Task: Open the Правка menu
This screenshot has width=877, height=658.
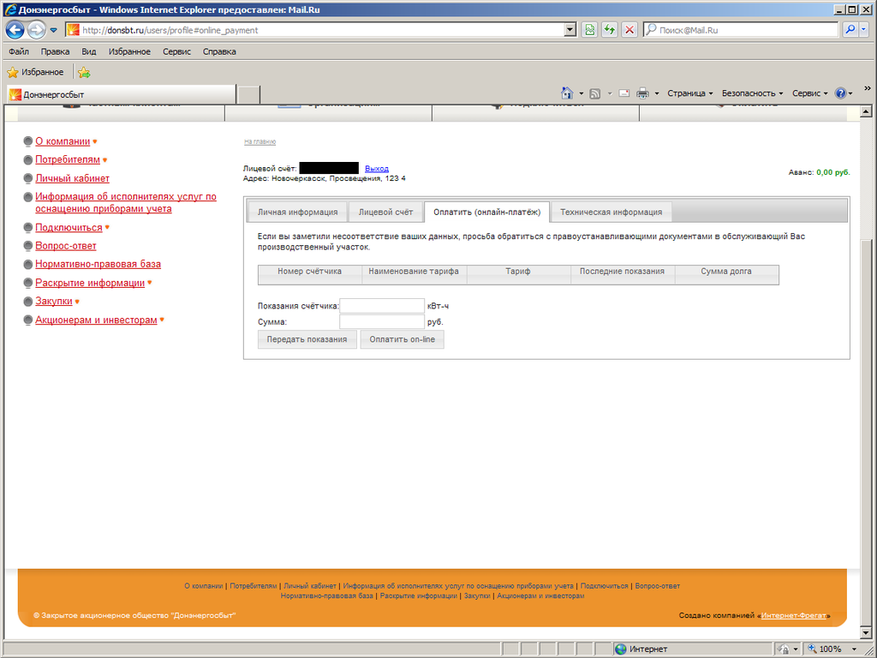Action: click(x=55, y=51)
